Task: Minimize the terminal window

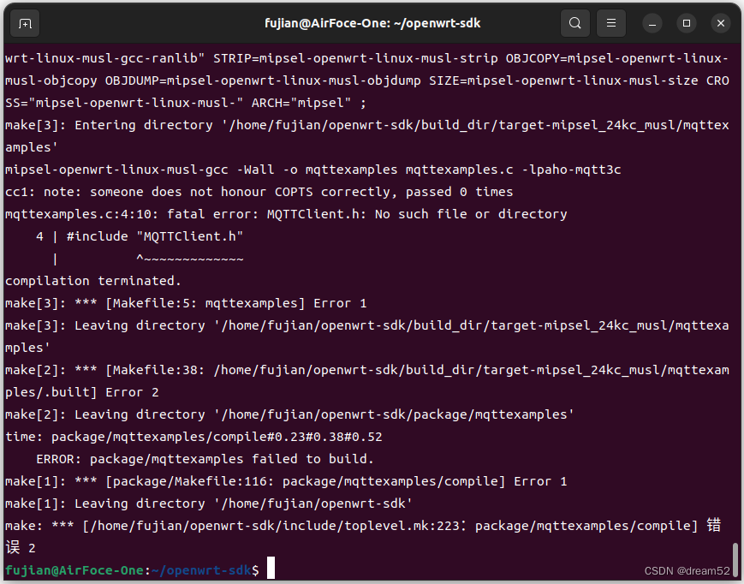Action: tap(652, 23)
